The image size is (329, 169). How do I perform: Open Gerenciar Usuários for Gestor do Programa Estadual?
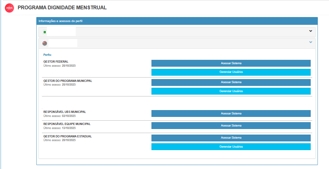(x=231, y=147)
